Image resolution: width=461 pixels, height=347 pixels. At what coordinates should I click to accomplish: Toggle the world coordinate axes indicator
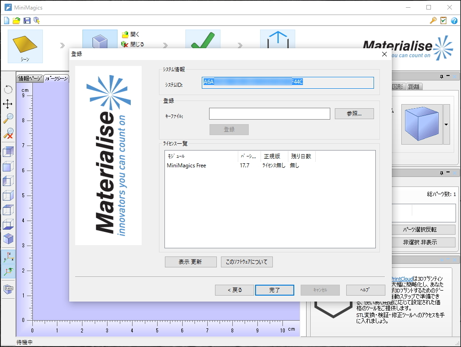point(8,256)
